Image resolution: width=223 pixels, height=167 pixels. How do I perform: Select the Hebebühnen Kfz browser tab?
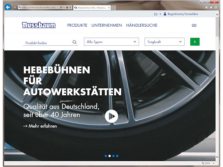92,8
